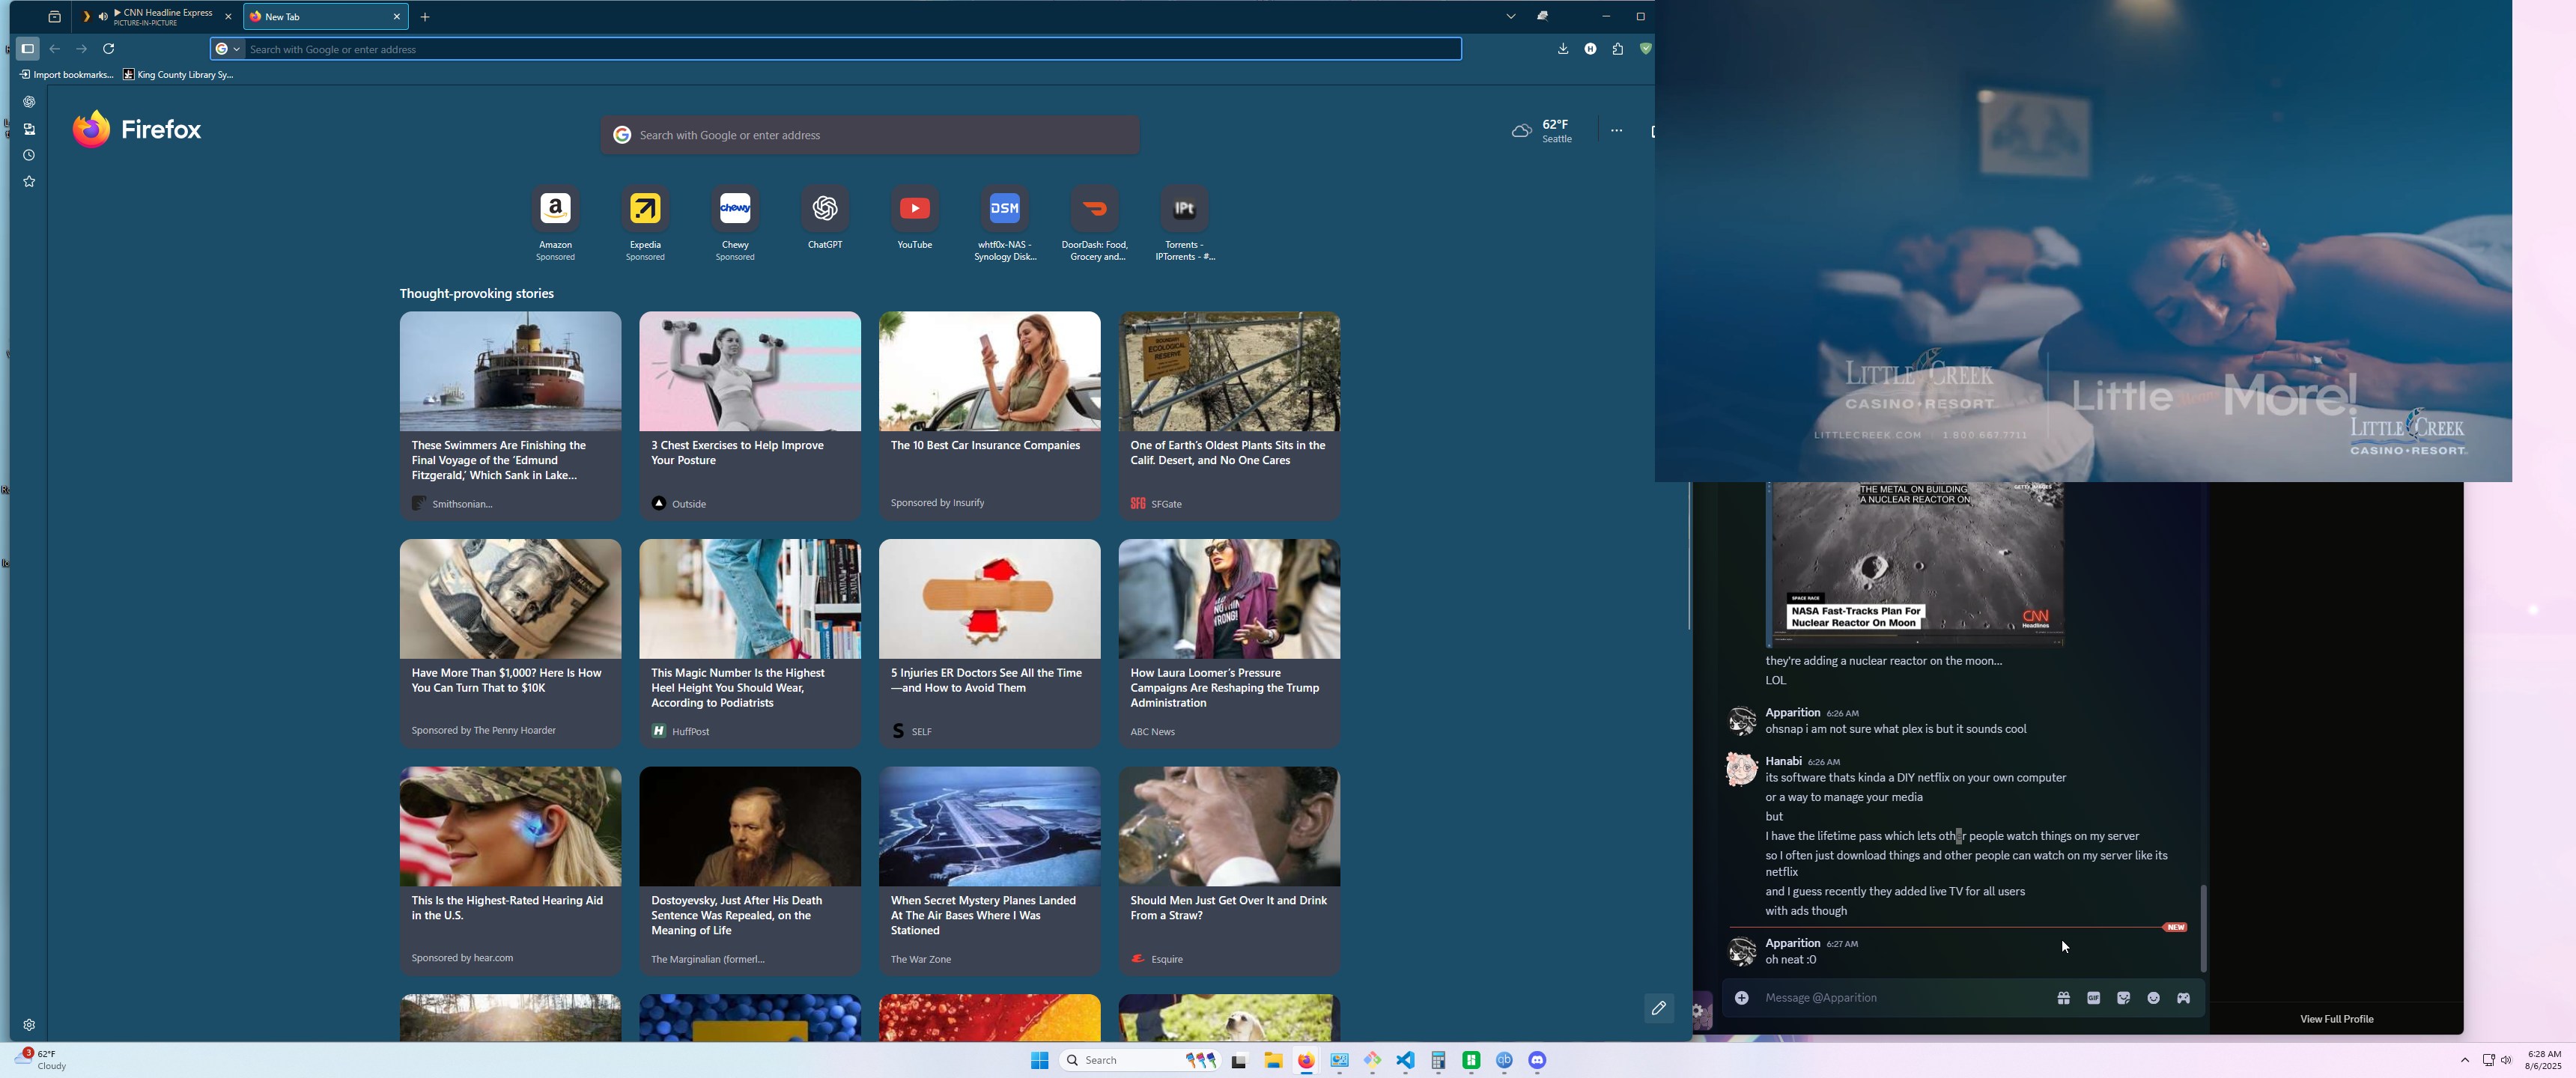Open the Discord GIF picker
Viewport: 2576px width, 1078px height.
tap(2093, 998)
